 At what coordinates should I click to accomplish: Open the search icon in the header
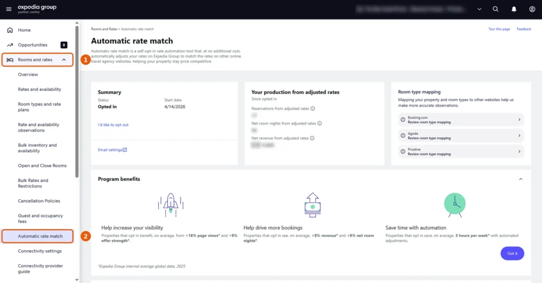click(x=495, y=10)
